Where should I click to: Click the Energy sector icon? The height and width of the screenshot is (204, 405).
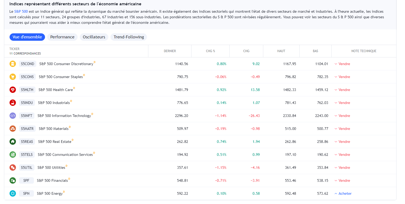tap(13, 193)
